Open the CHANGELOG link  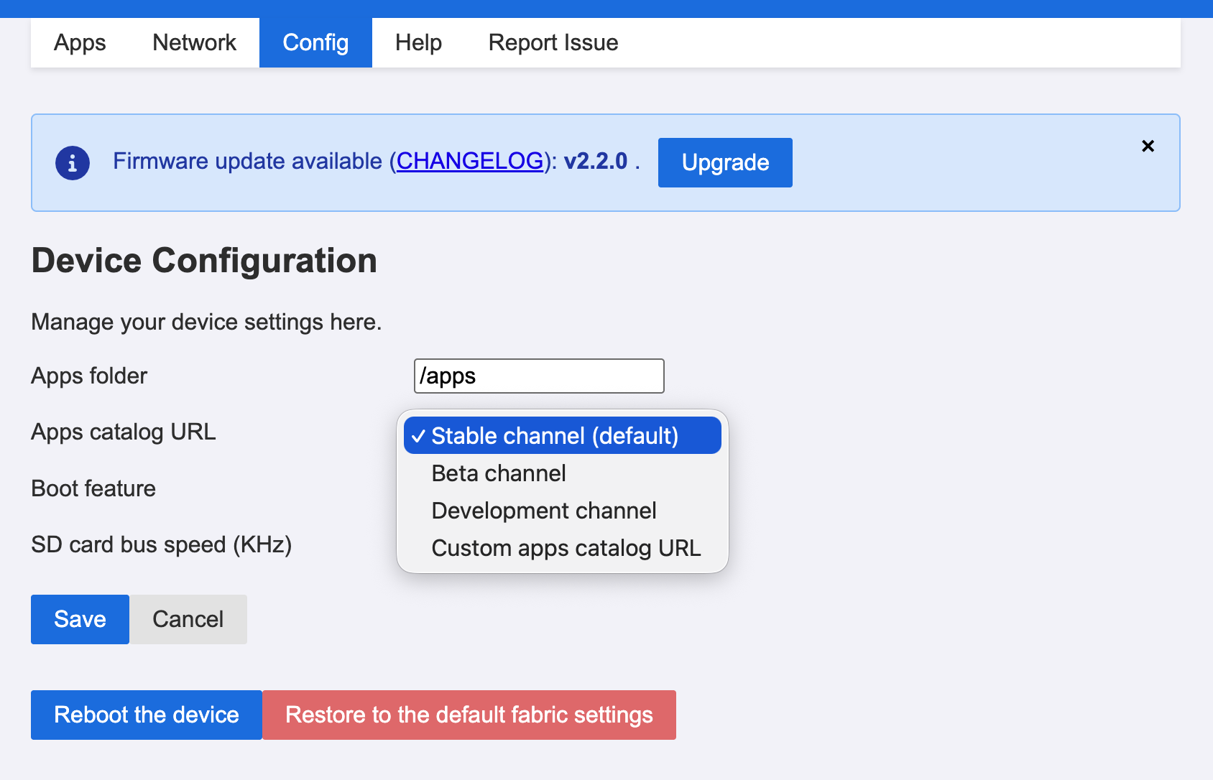click(470, 161)
